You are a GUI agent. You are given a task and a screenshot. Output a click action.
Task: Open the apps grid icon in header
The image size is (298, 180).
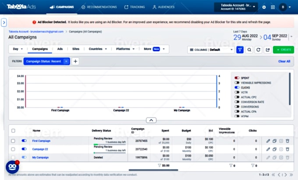click(x=273, y=7)
